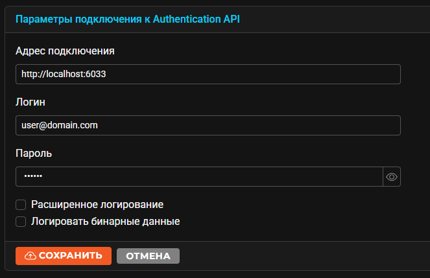Focus the Адрес подключения input field
This screenshot has width=430, height=278.
(208, 75)
